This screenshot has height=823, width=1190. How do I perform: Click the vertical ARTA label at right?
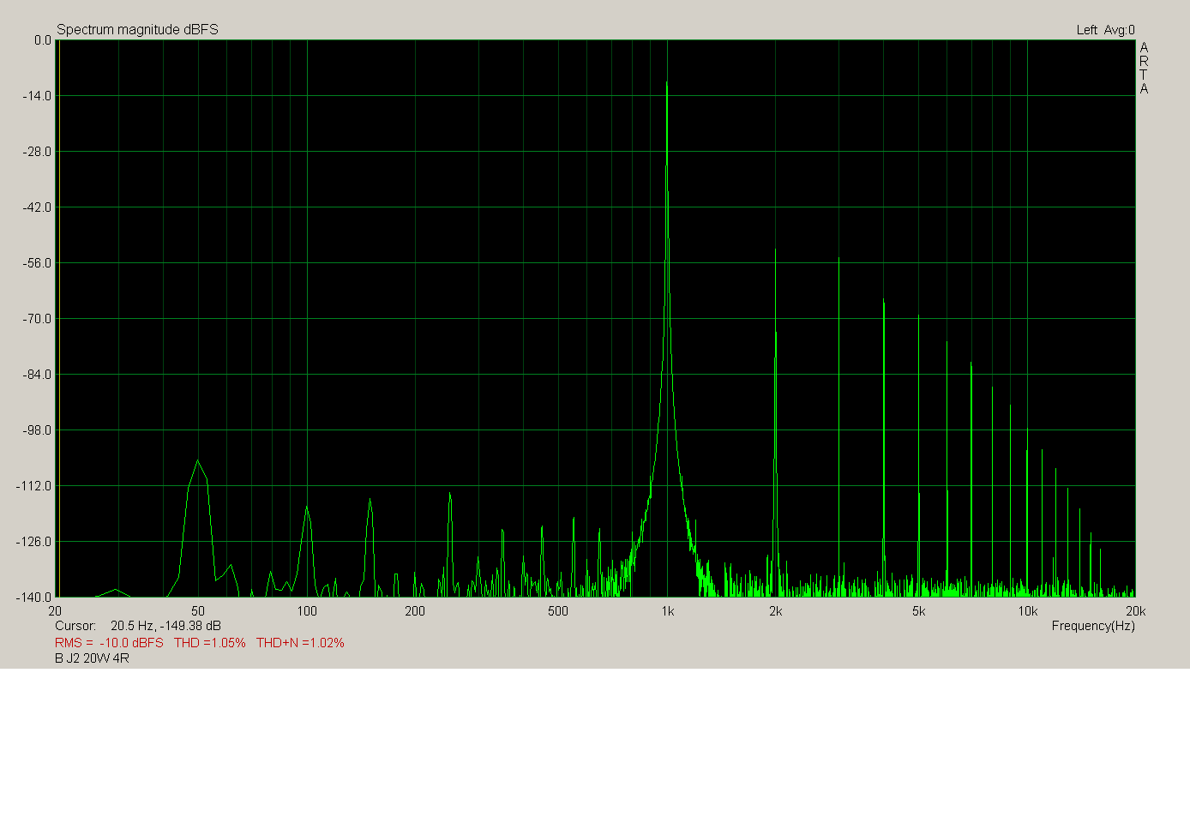tap(1144, 68)
